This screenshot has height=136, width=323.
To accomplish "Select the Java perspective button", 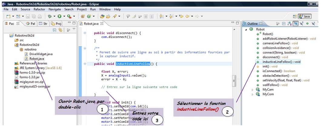I will pos(305,17).
